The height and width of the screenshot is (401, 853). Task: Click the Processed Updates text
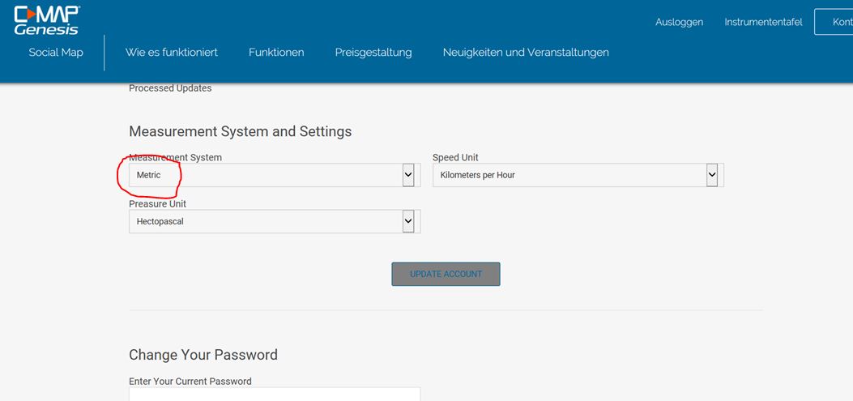click(x=170, y=88)
